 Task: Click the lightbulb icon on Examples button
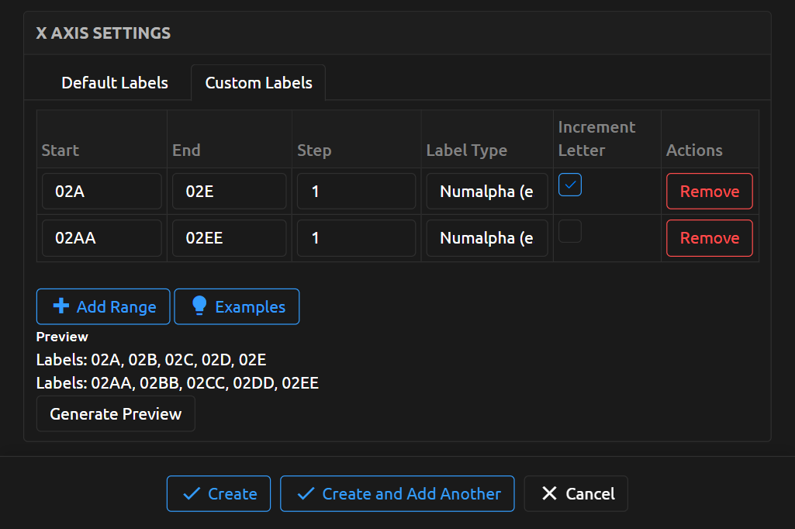pos(200,306)
